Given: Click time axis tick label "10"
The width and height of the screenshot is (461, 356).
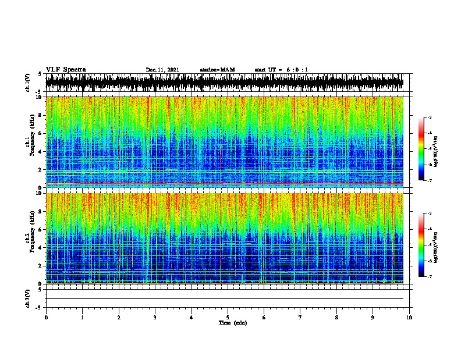Looking at the screenshot, I should click(409, 317).
